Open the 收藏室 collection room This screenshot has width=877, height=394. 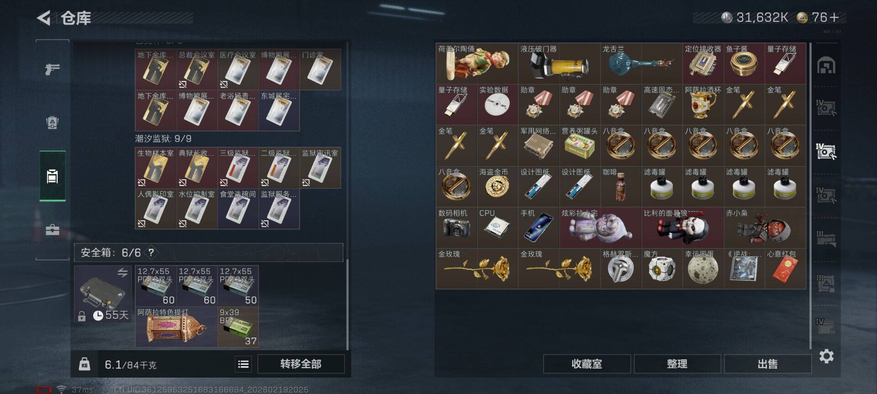point(587,364)
